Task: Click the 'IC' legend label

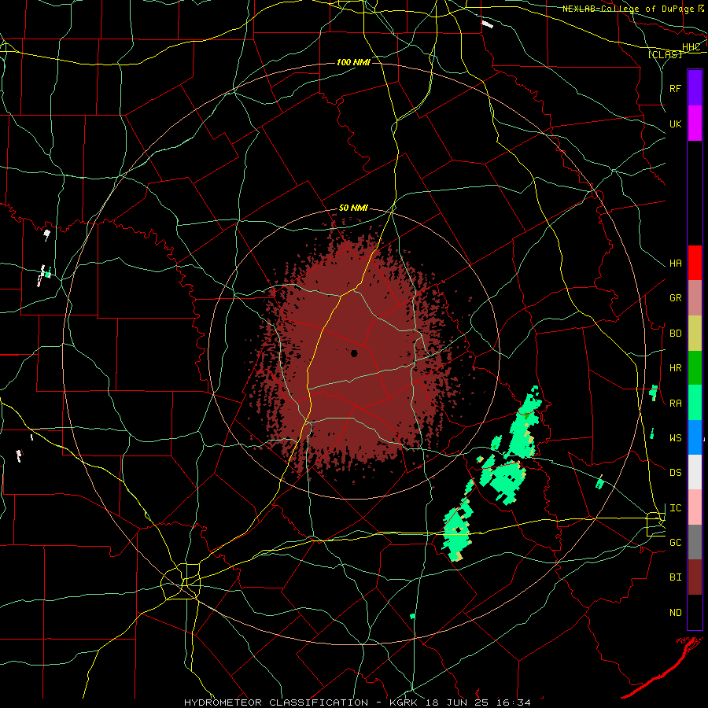Action: tap(675, 508)
